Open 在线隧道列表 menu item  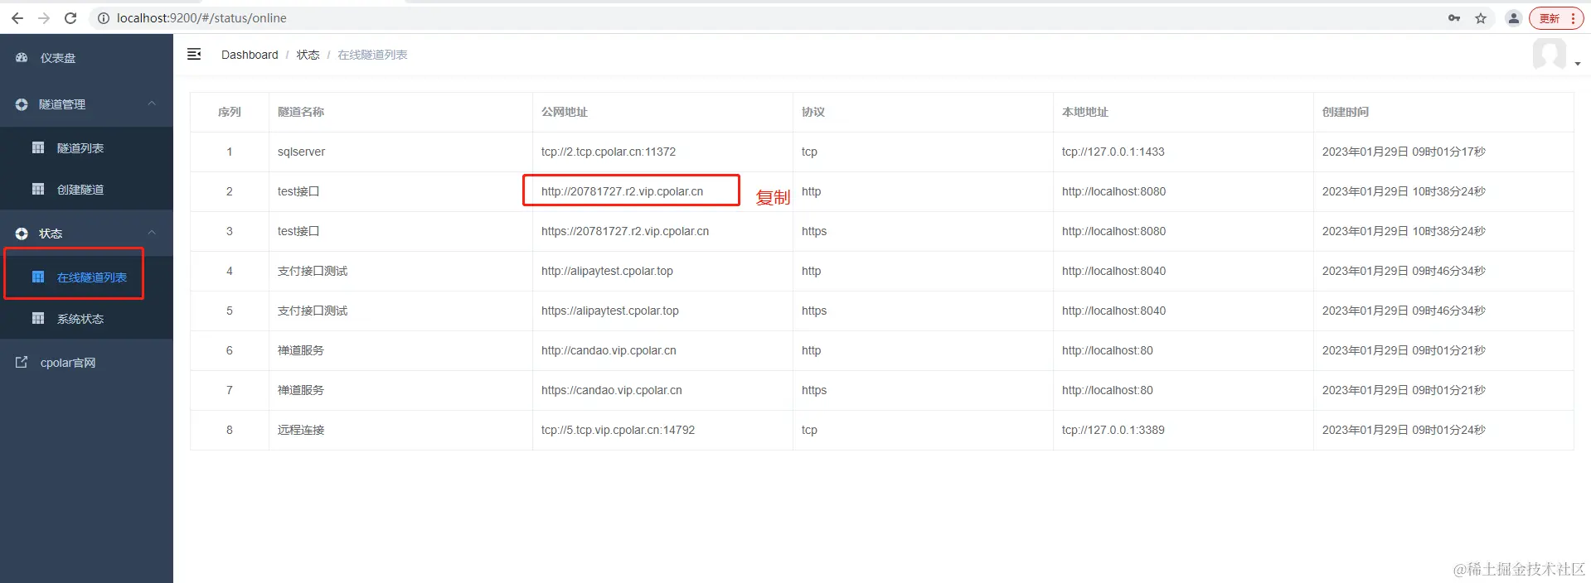click(86, 277)
